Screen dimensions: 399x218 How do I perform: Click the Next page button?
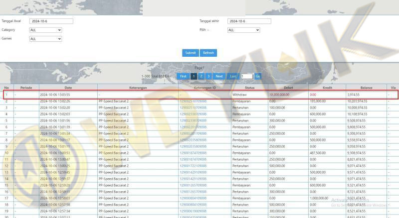pos(219,76)
